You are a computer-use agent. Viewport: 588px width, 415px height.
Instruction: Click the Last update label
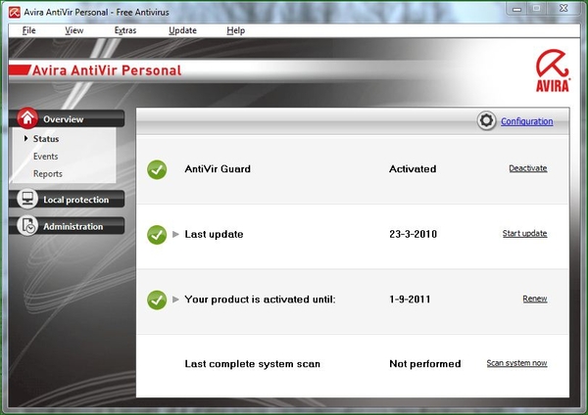(214, 234)
